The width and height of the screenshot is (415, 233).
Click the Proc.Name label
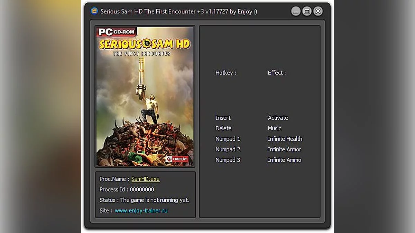tap(114, 179)
